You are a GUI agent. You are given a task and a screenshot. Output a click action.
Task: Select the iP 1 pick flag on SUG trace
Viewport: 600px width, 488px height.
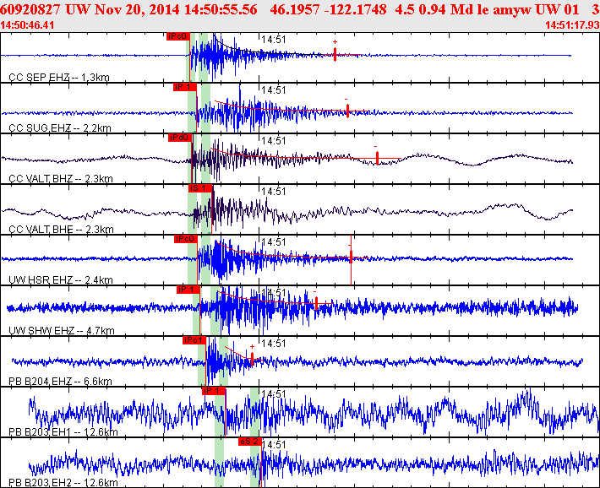184,87
